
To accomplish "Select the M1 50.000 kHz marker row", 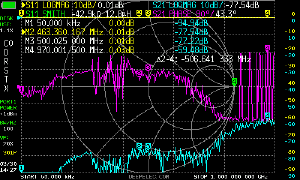I will pos(116,23).
